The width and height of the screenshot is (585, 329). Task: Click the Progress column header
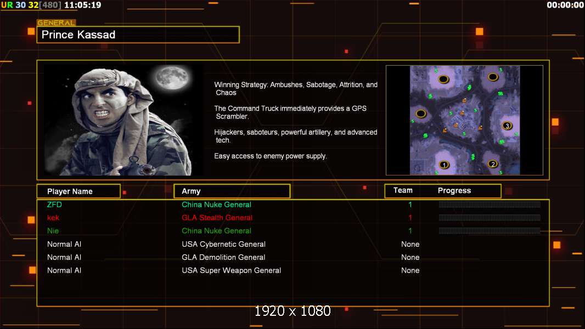454,190
